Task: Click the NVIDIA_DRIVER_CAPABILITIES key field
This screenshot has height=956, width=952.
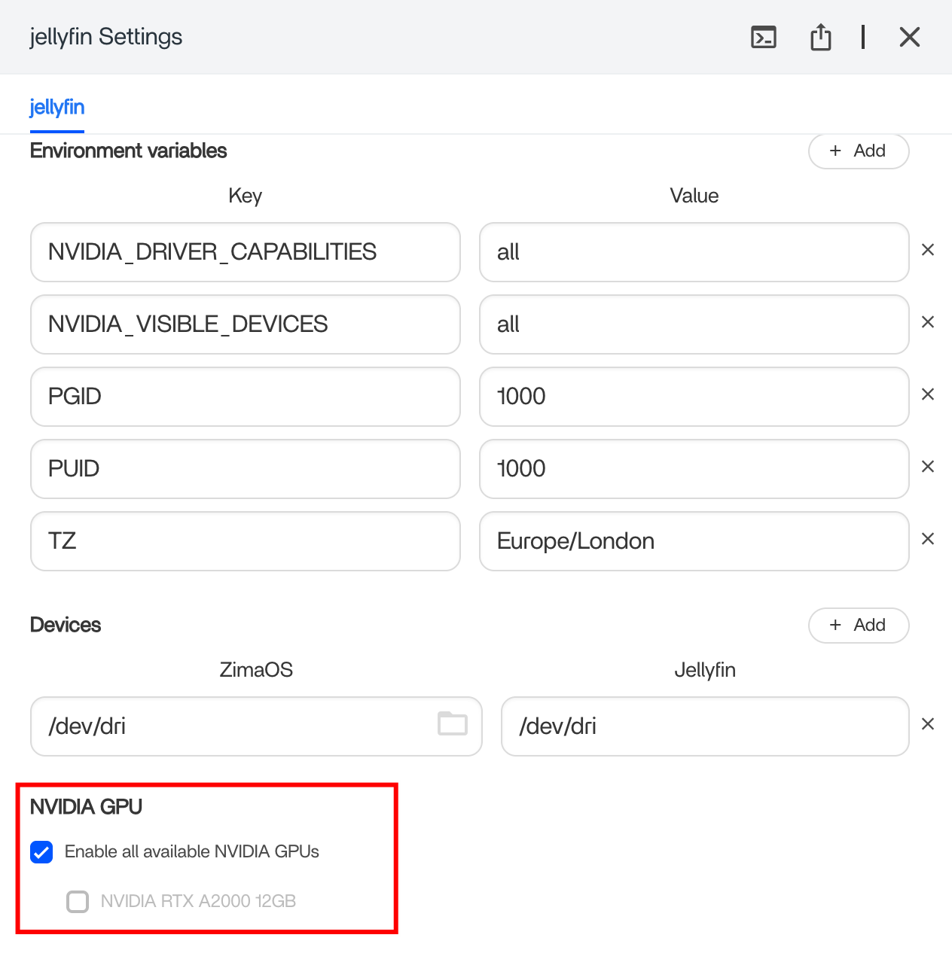Action: pyautogui.click(x=245, y=252)
